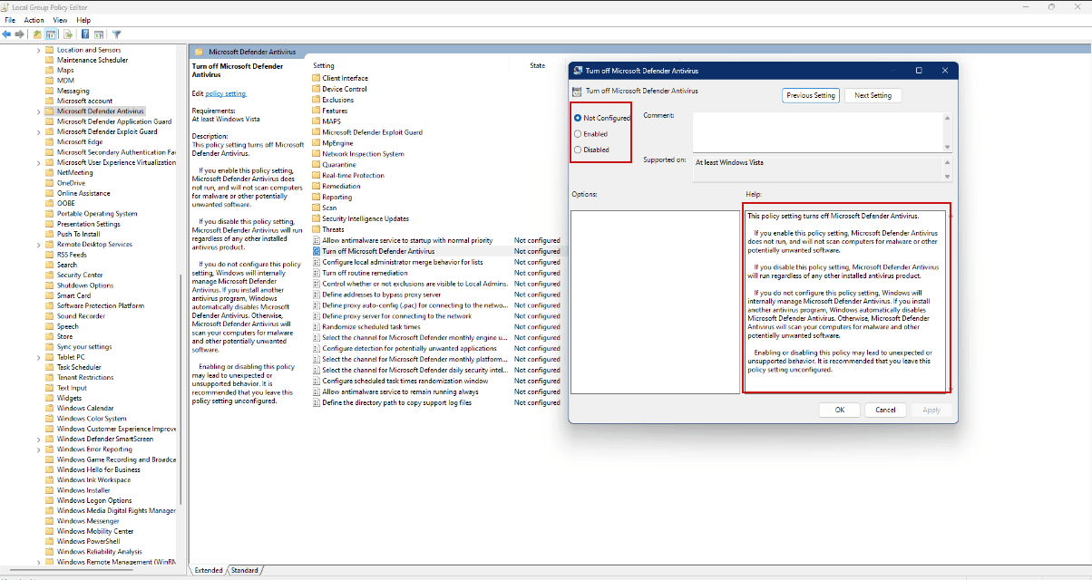Click the Forward arrow toolbar icon

click(x=19, y=34)
